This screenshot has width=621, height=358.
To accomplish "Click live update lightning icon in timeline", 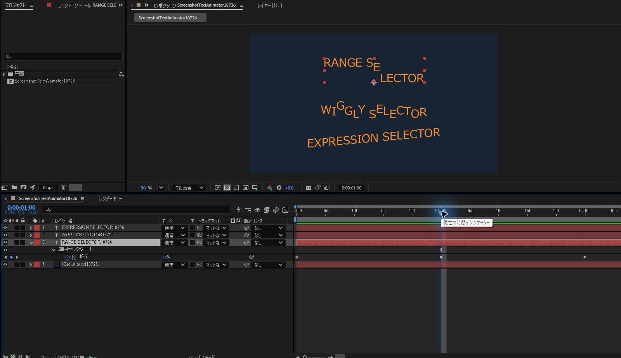I will tap(239, 210).
